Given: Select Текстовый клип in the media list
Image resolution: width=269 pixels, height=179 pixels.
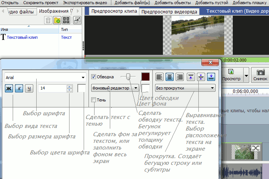Looking at the screenshot, I should pos(22,37).
